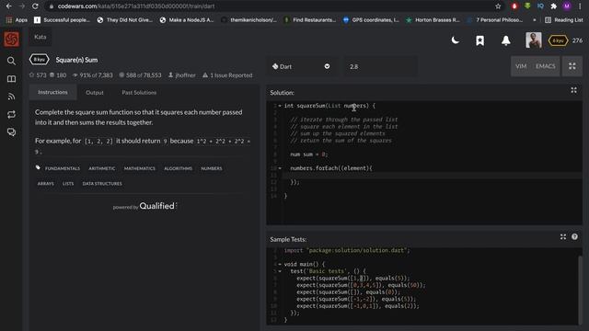Open the Square(n) Sum kata title
589x331 pixels.
coord(76,60)
